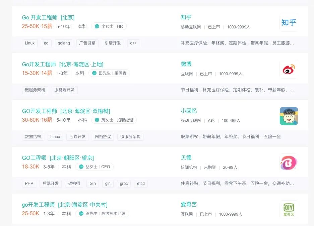Select the 微服务架构 tag under Weibo job
The height and width of the screenshot is (226, 314).
coord(35,90)
